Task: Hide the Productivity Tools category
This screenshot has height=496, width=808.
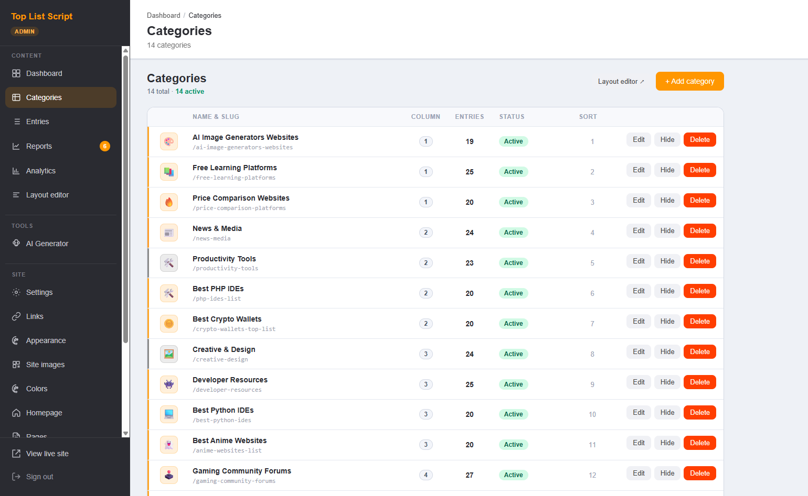Action: [667, 261]
